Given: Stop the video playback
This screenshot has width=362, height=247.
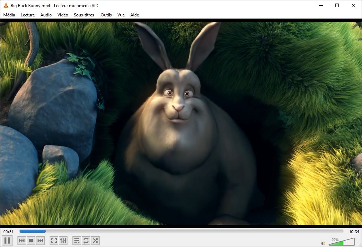Looking at the screenshot, I should pos(31,241).
